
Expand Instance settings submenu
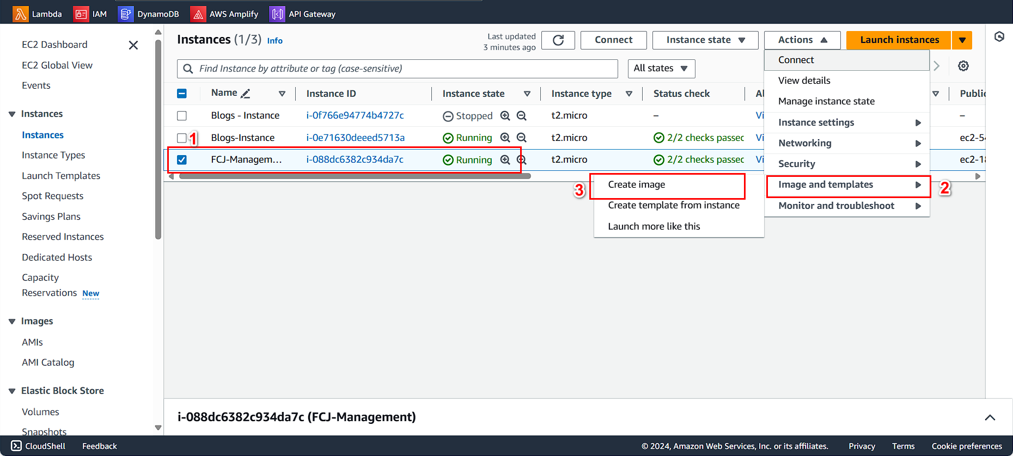847,122
